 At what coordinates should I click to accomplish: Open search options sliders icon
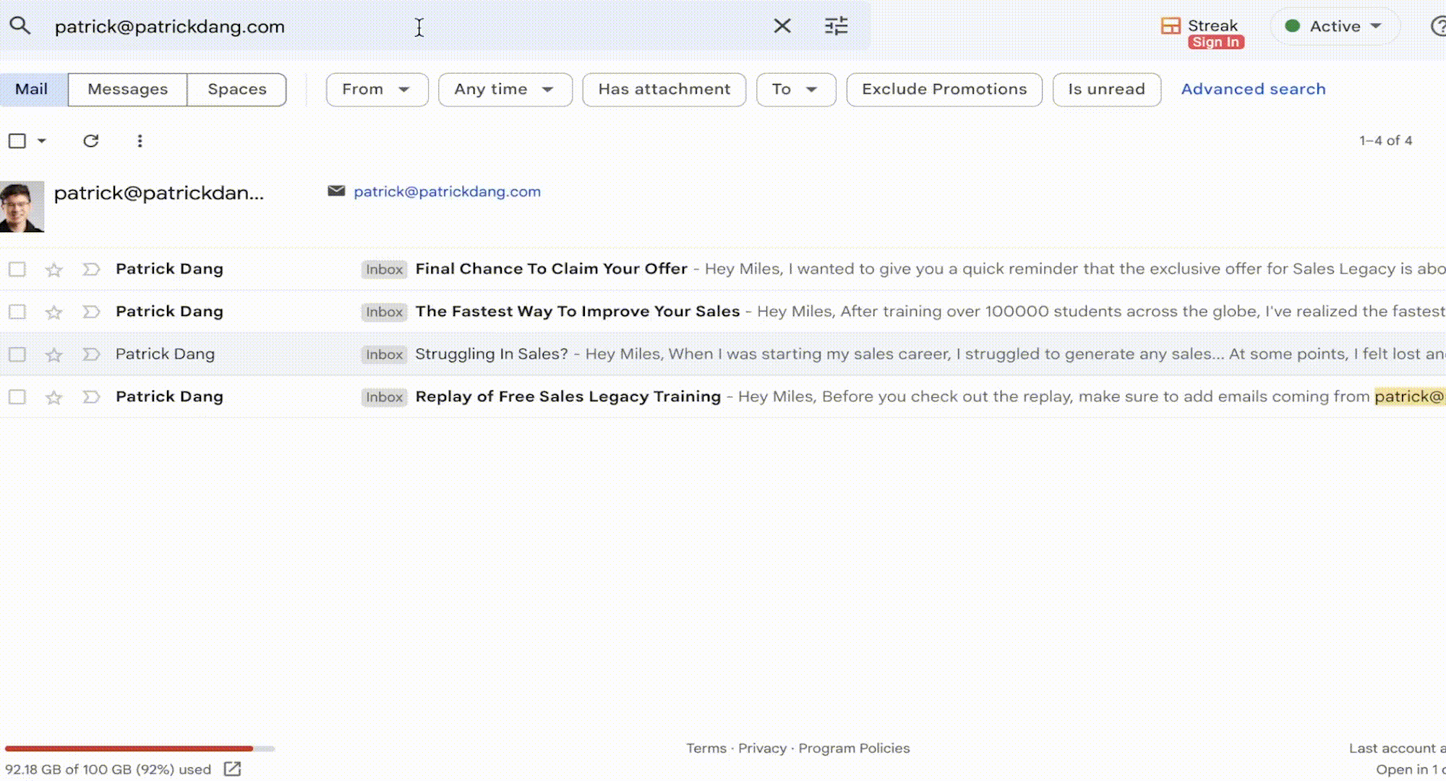836,26
